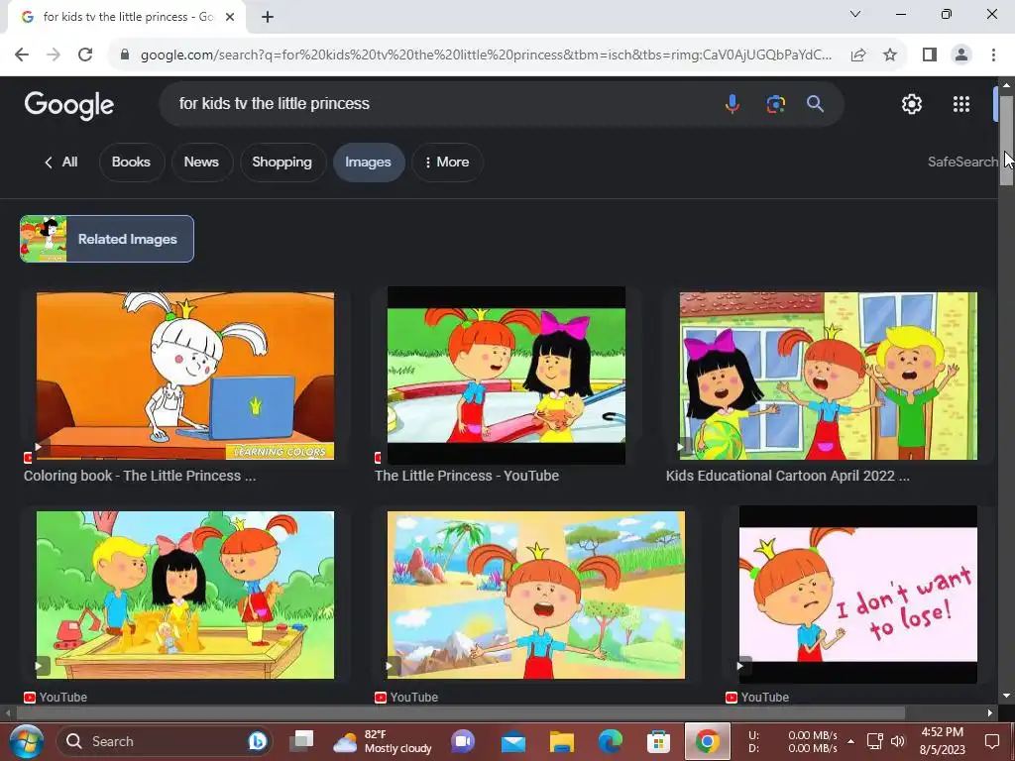This screenshot has width=1015, height=761.
Task: Click the vertical scrollbar thumb
Action: (1006, 141)
